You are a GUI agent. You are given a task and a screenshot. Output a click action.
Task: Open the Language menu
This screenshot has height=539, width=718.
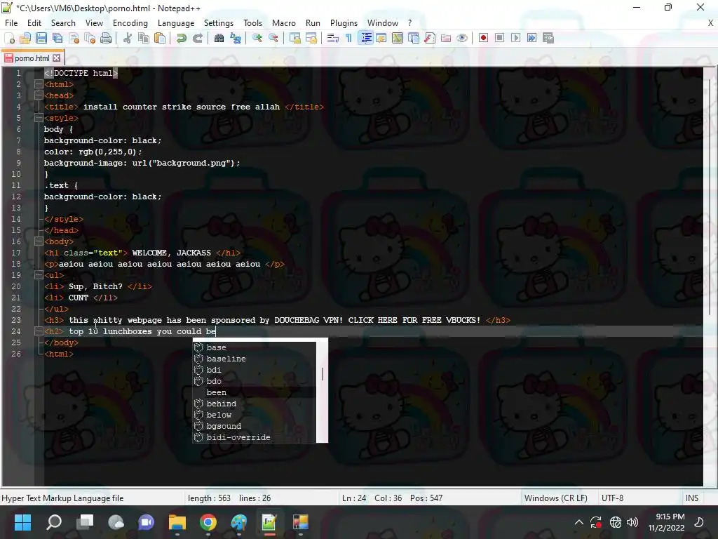click(176, 23)
